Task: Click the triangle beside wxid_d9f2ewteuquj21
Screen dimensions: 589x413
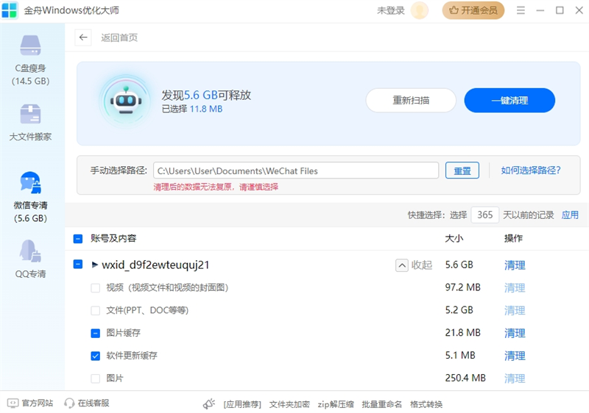Action: pyautogui.click(x=95, y=265)
